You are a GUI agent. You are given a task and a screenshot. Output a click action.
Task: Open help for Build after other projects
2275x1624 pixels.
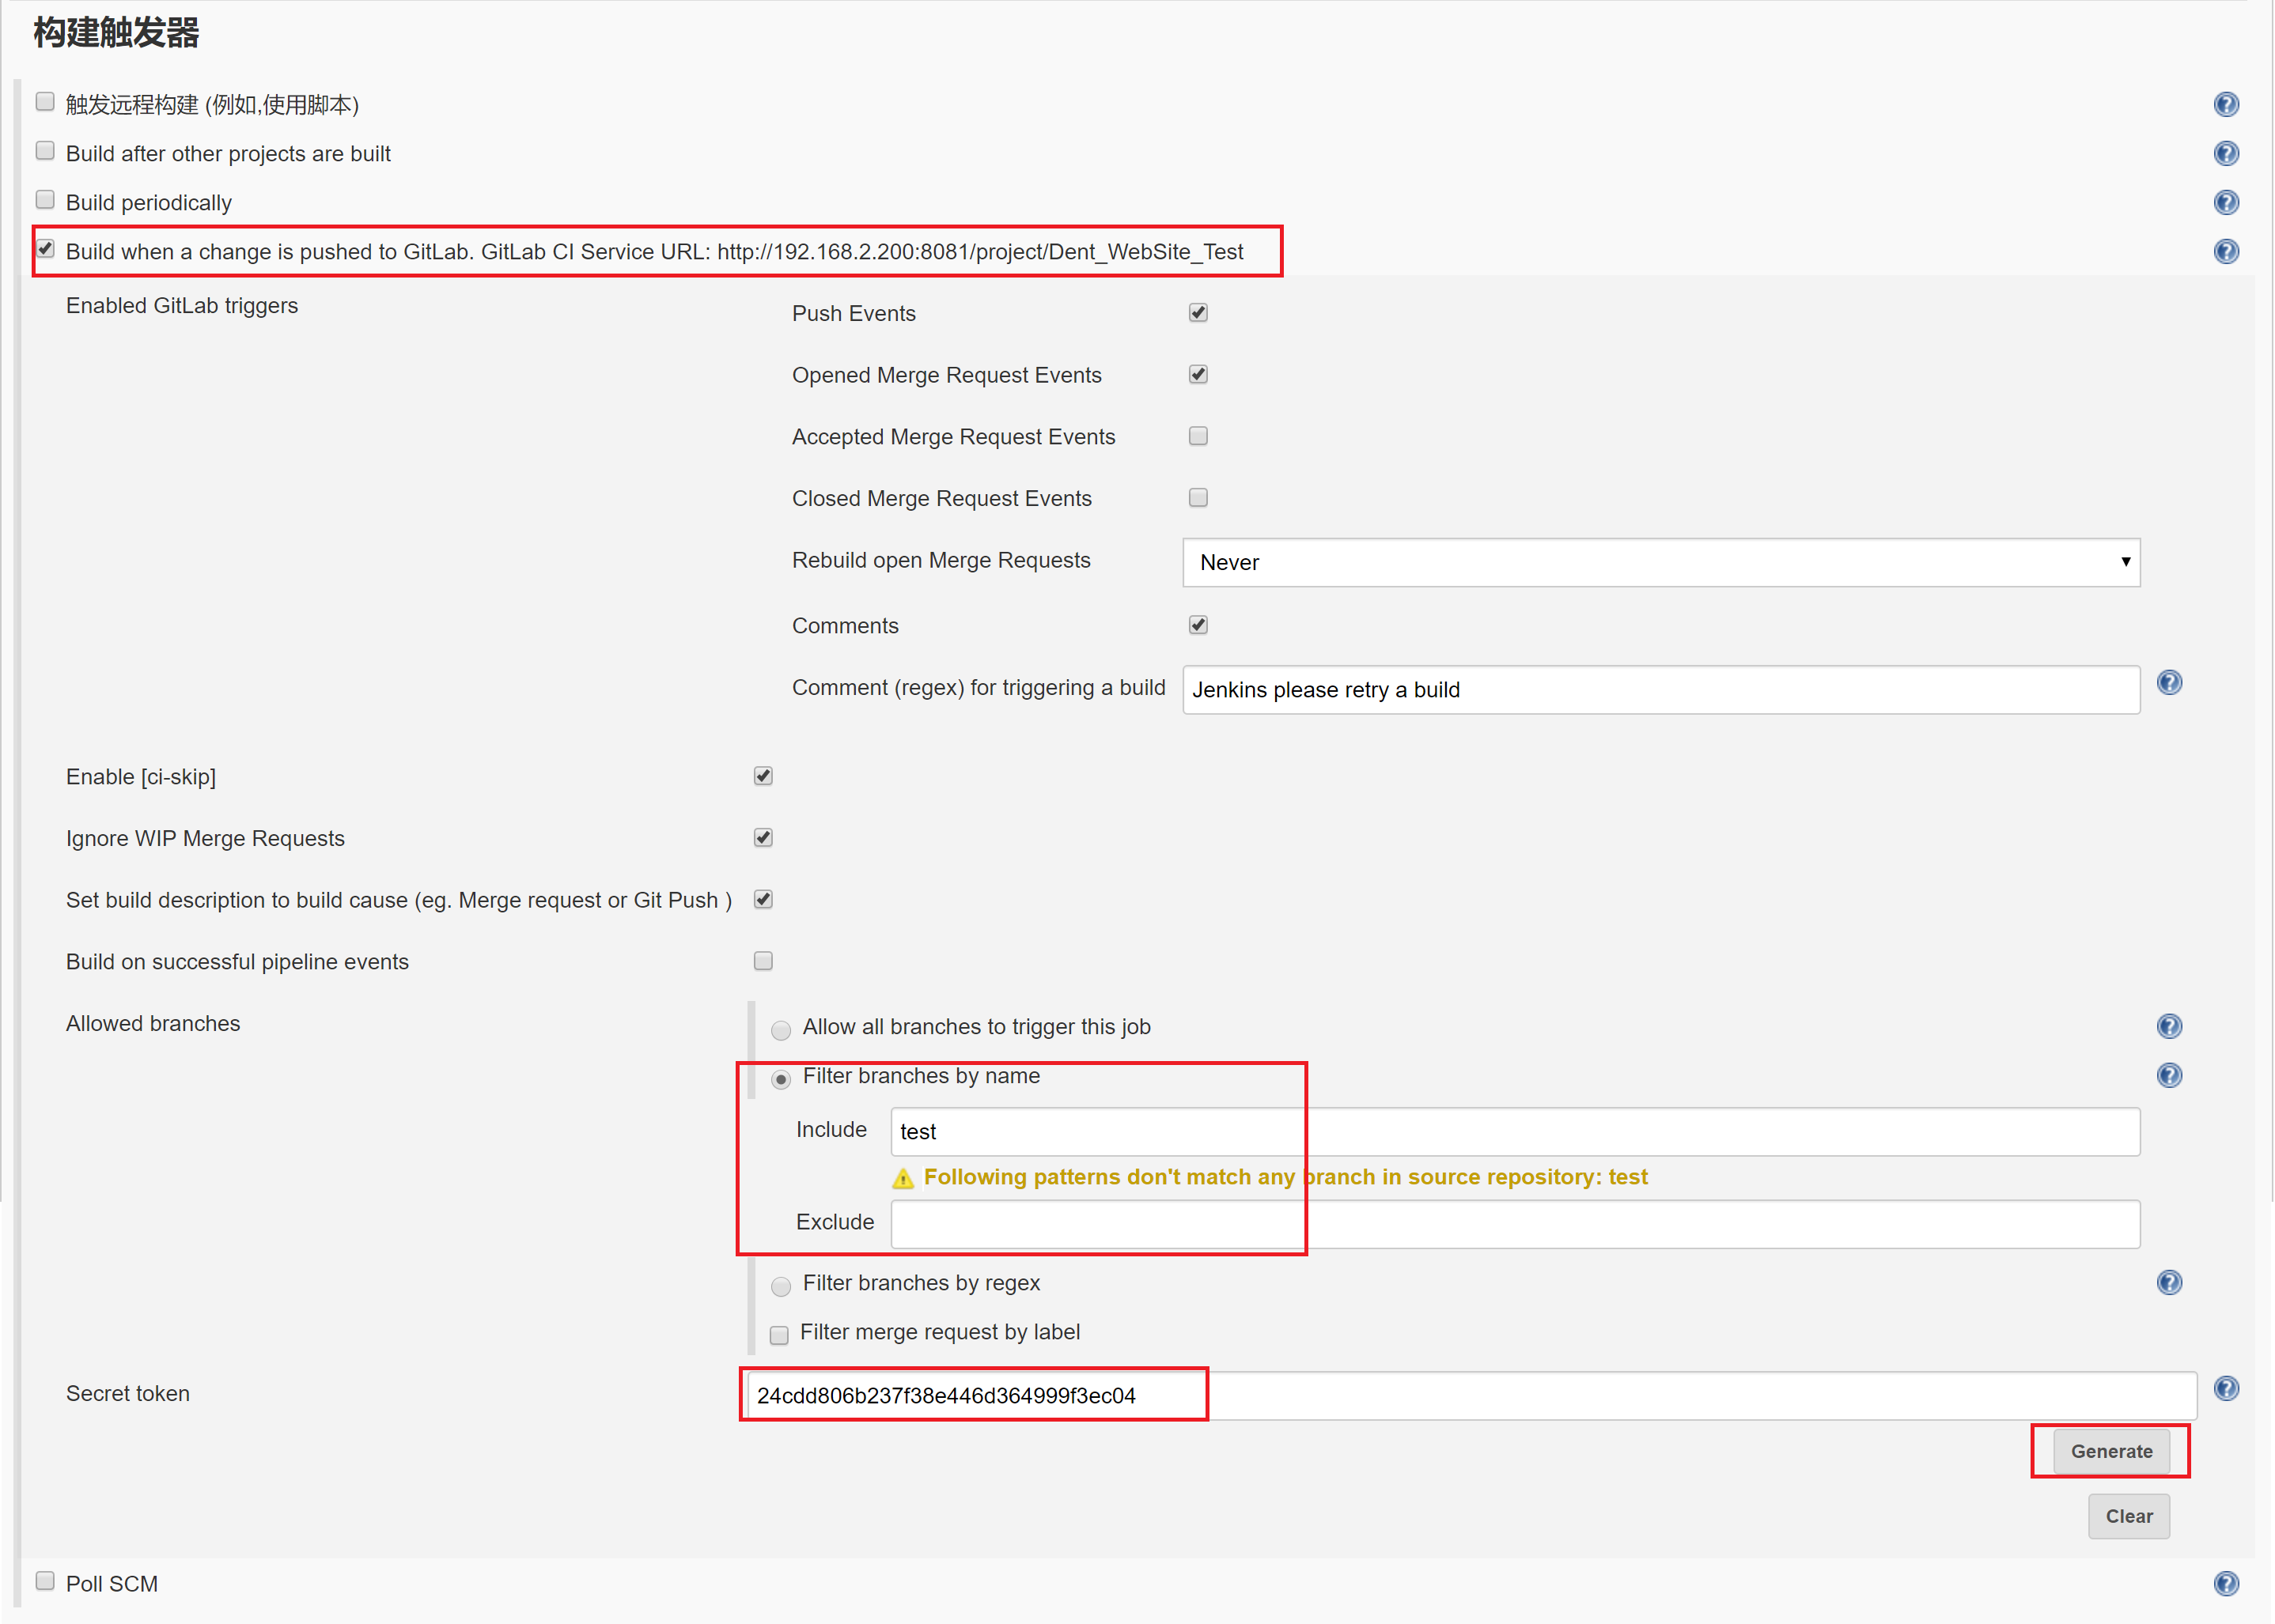coord(2225,154)
